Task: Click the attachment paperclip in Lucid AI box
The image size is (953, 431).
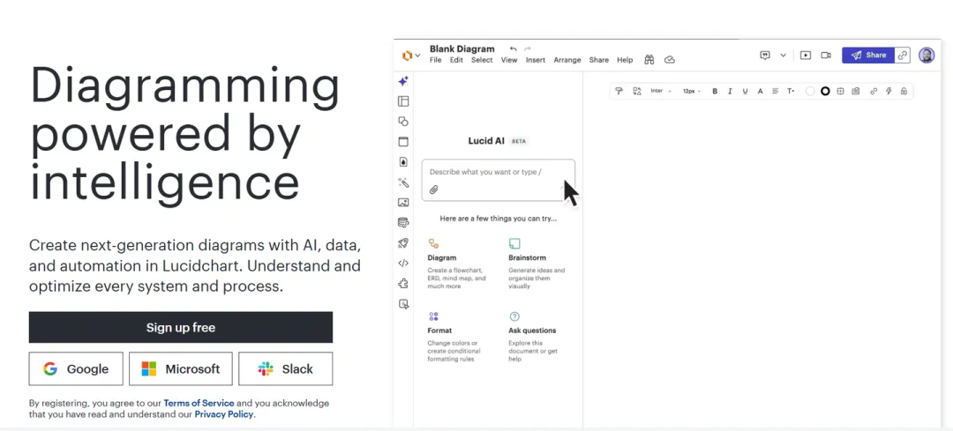Action: point(433,189)
